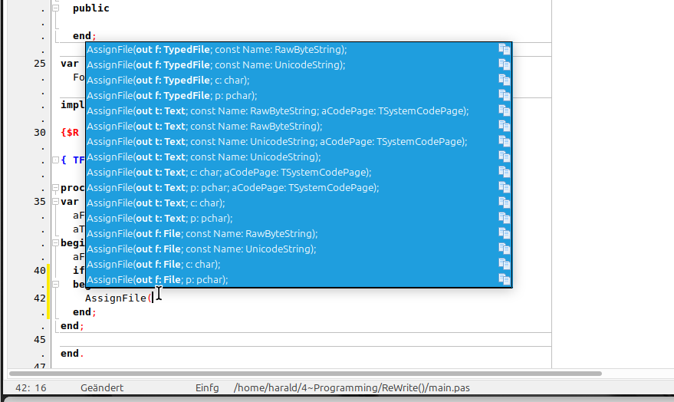This screenshot has width=674, height=402.
Task: Collapse the inner begin fold after line 40
Action: (55, 284)
